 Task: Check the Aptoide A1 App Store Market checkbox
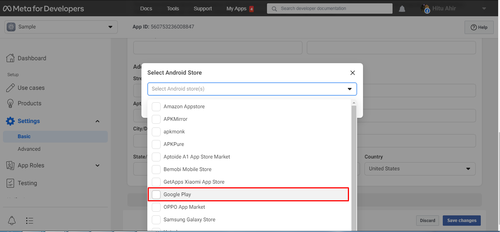[x=157, y=157]
